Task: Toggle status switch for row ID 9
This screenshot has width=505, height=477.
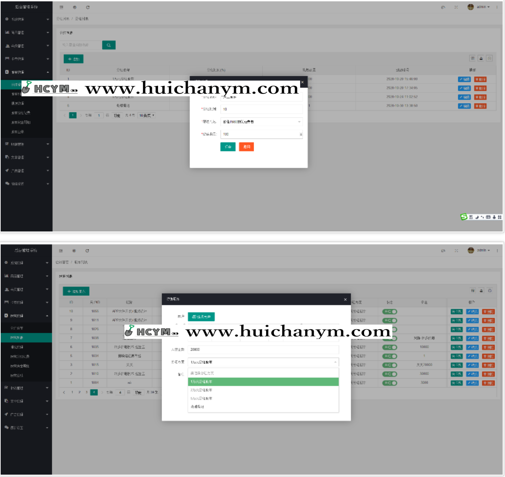Action: (390, 320)
